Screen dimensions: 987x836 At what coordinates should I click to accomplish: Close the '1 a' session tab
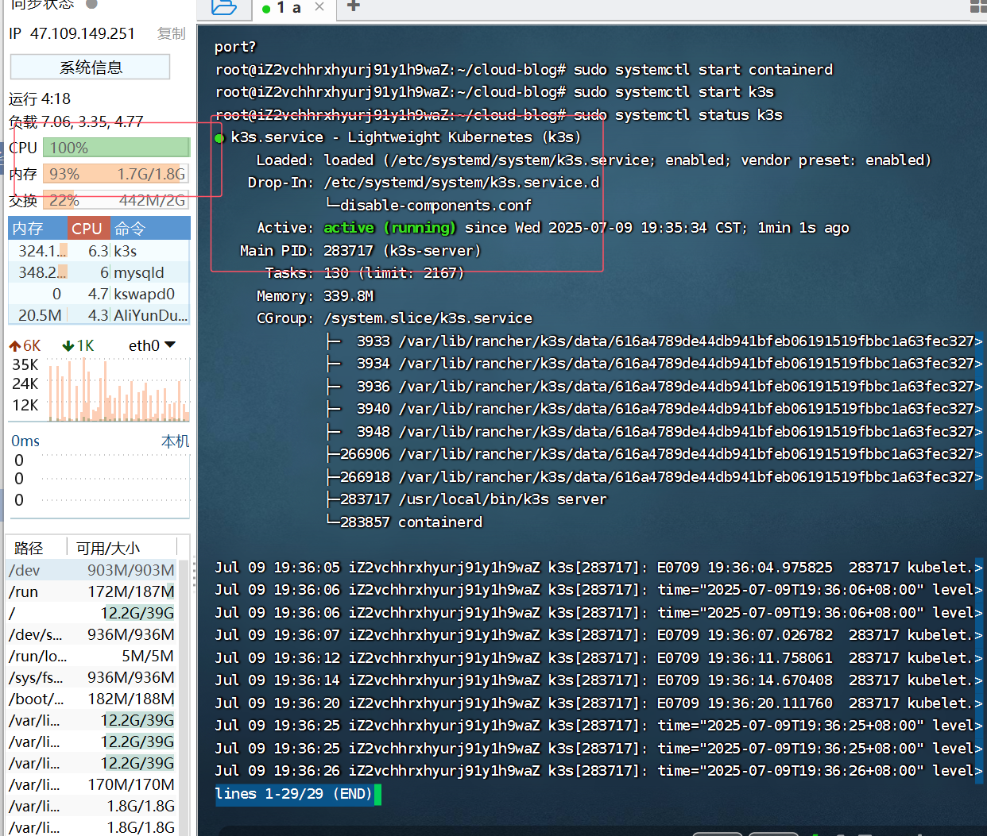coord(319,7)
